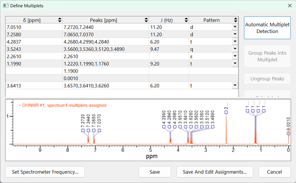296x183 pixels.
Task: Click the singlet peak marker near 2.26 ppm
Action: click(226, 112)
